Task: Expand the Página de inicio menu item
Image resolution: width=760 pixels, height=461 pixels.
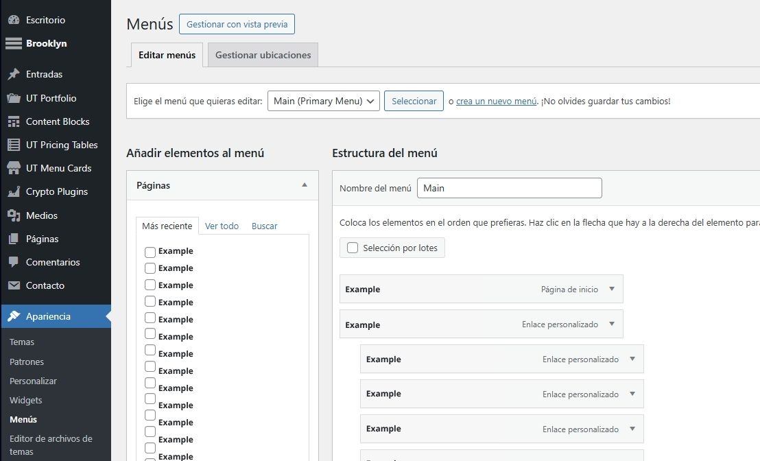Action: coord(612,289)
